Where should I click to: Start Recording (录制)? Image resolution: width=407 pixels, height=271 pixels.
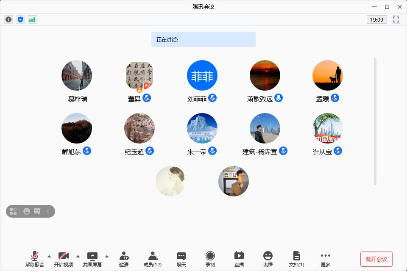click(210, 259)
